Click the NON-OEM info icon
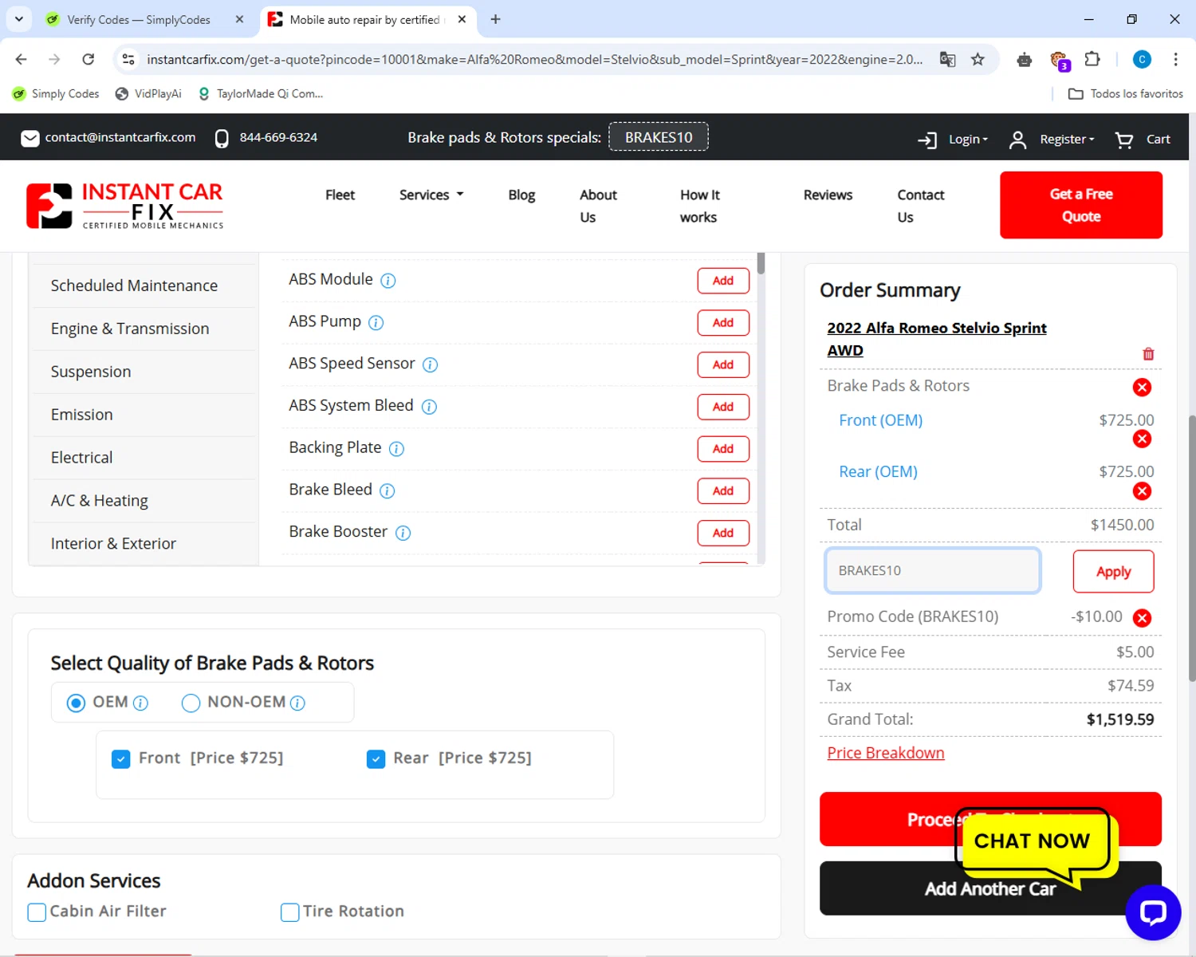 (x=297, y=703)
